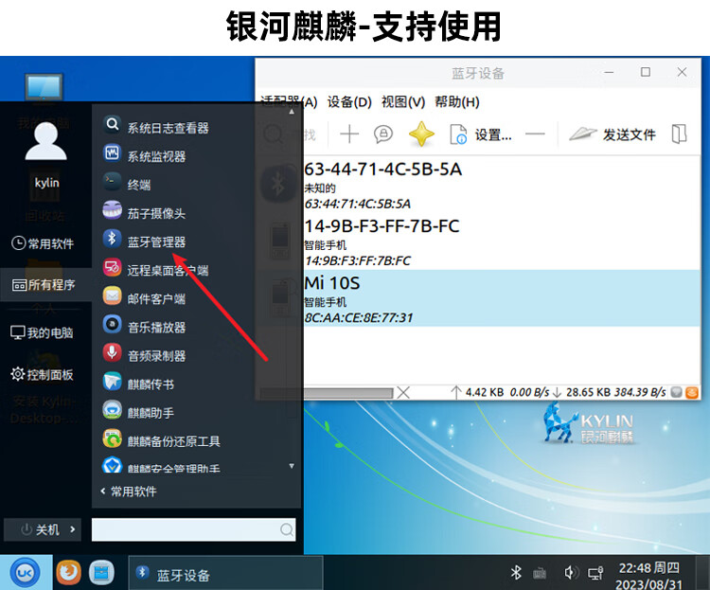Image resolution: width=710 pixels, height=590 pixels.
Task: Click the plus add-device toolbar icon
Action: click(x=349, y=134)
